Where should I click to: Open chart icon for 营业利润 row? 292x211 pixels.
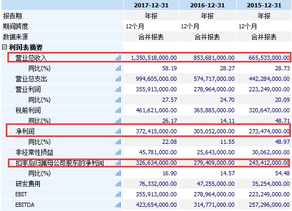[118, 90]
